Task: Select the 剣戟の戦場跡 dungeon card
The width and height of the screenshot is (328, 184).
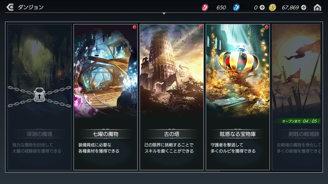Action: coord(296,97)
